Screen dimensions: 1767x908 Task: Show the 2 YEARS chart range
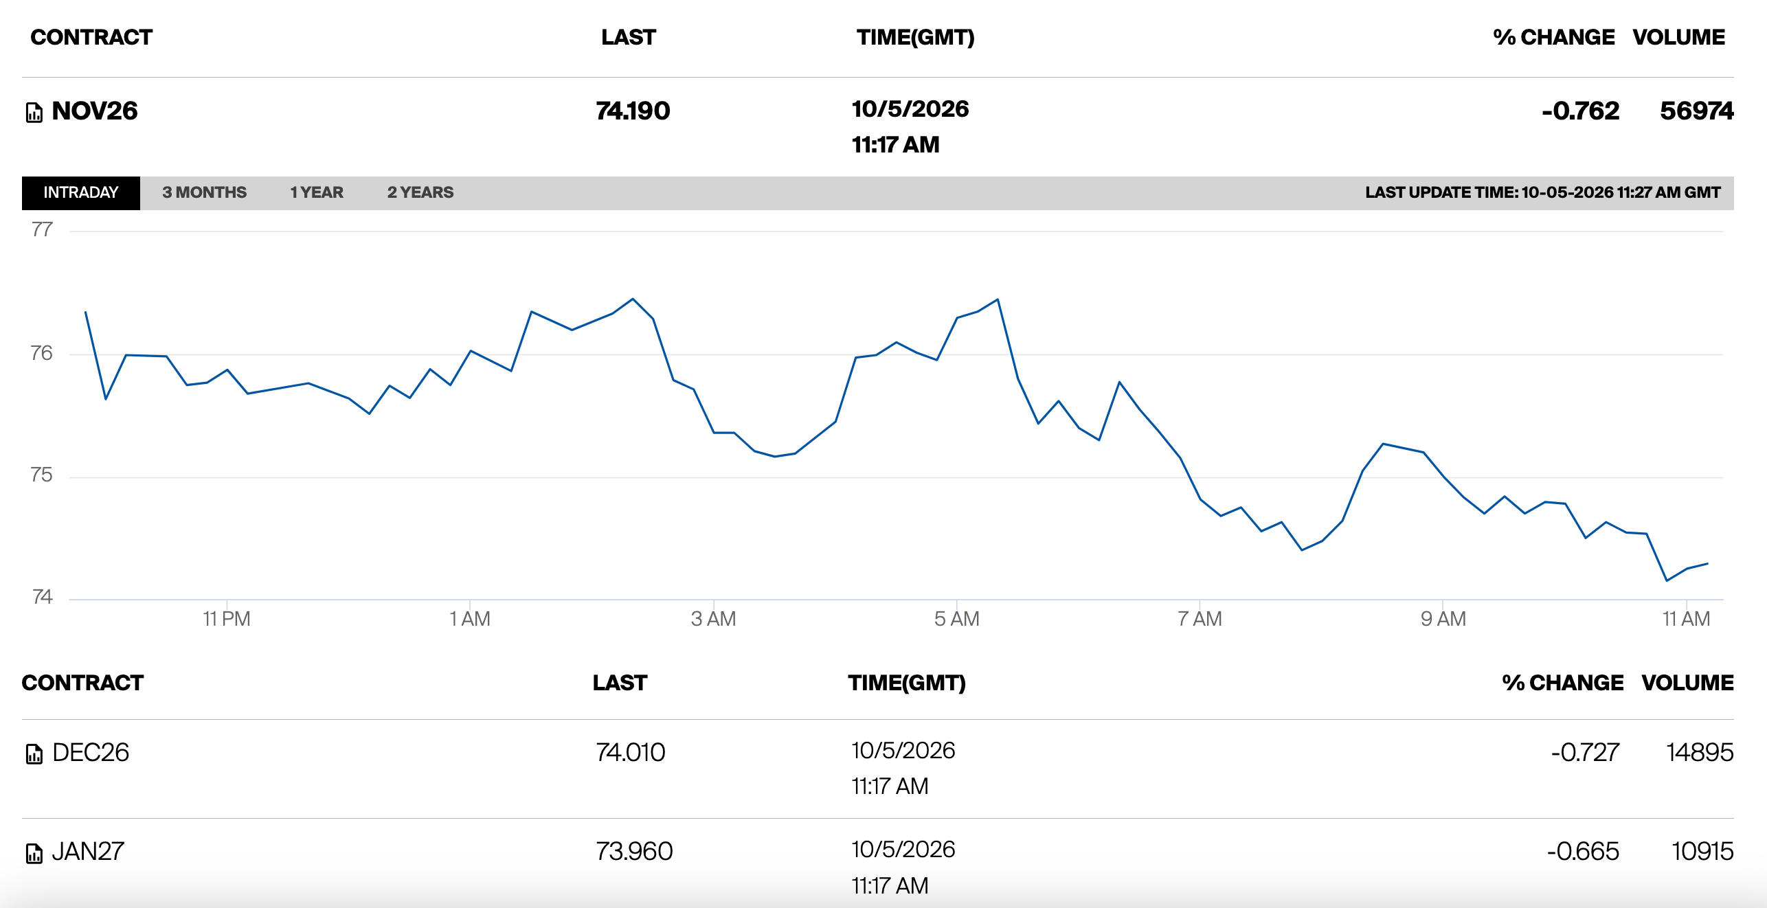420,192
